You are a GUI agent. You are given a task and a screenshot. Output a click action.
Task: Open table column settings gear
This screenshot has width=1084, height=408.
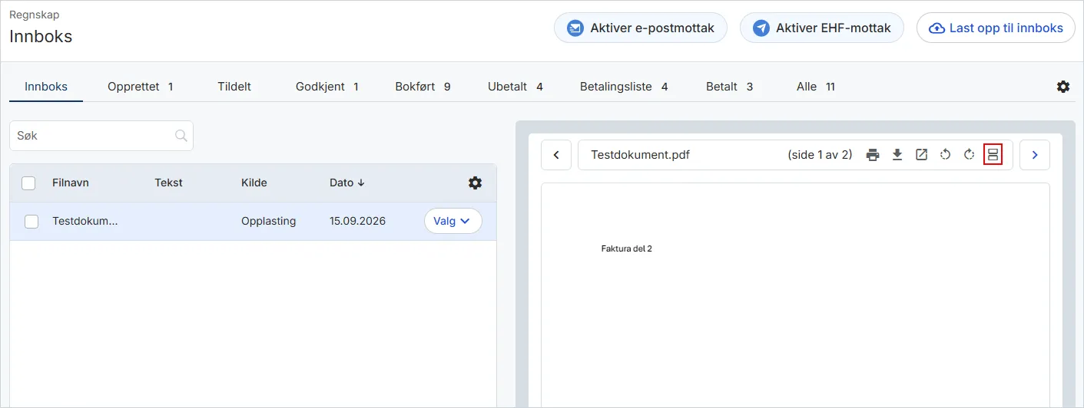475,183
